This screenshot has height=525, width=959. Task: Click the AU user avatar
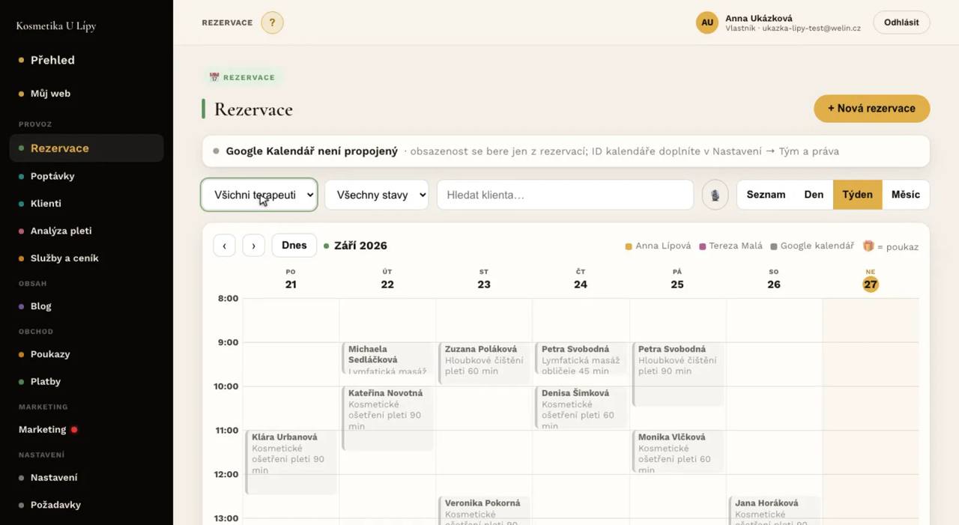707,22
